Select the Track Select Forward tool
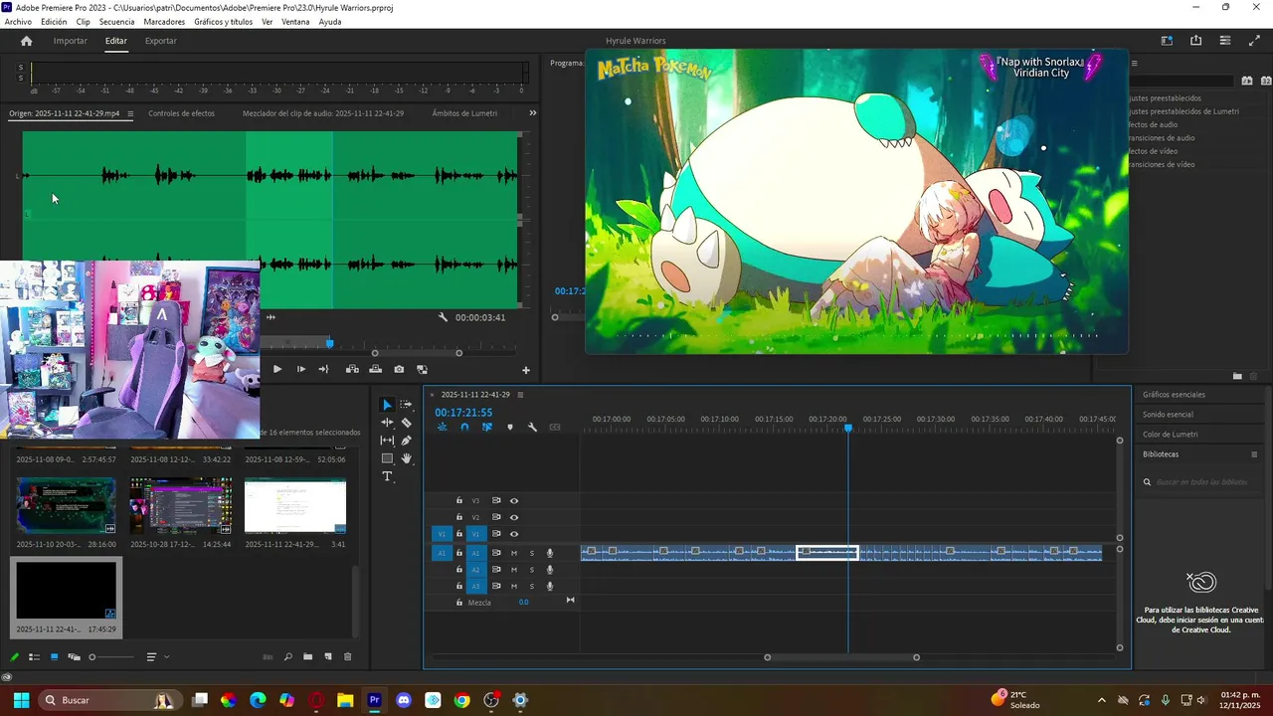This screenshot has height=716, width=1273. pos(406,405)
